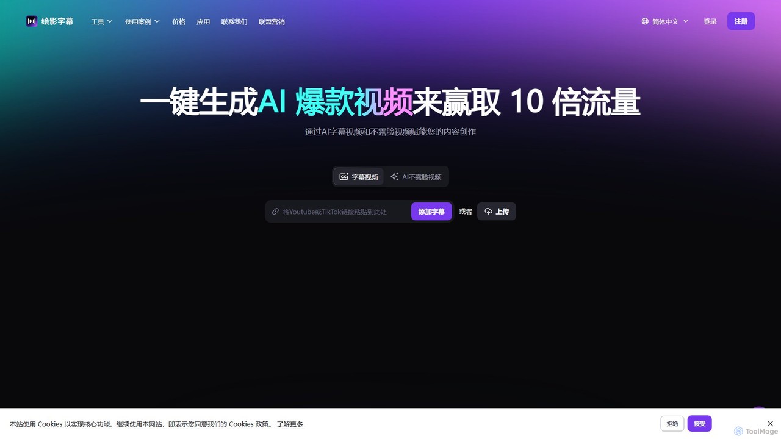This screenshot has width=781, height=439.
Task: Expand the 工具 dropdown menu
Action: tap(102, 21)
